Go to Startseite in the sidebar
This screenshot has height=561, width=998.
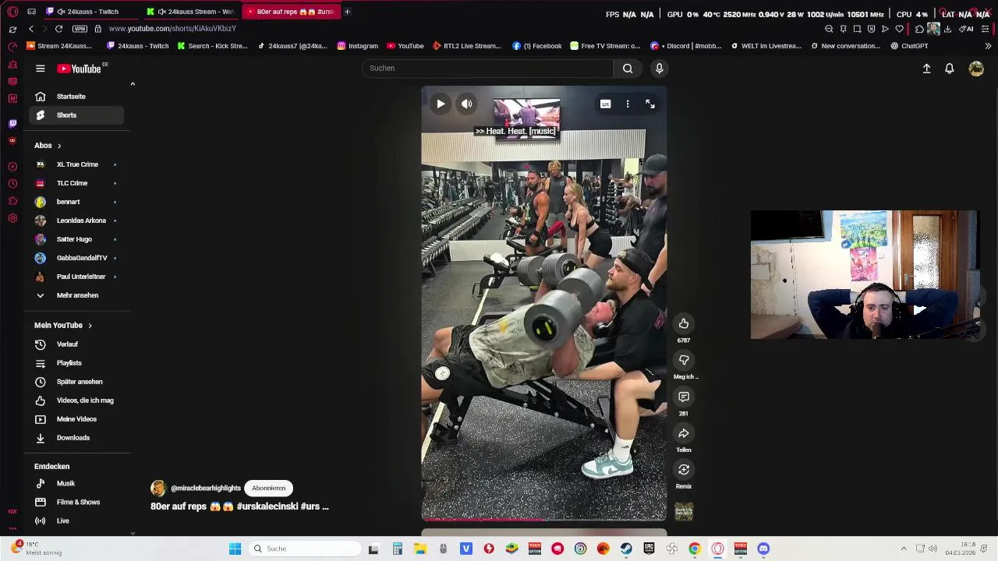click(76, 97)
